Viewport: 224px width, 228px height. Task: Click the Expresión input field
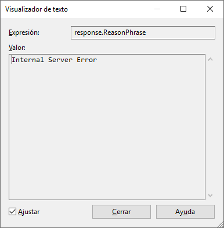[143, 32]
